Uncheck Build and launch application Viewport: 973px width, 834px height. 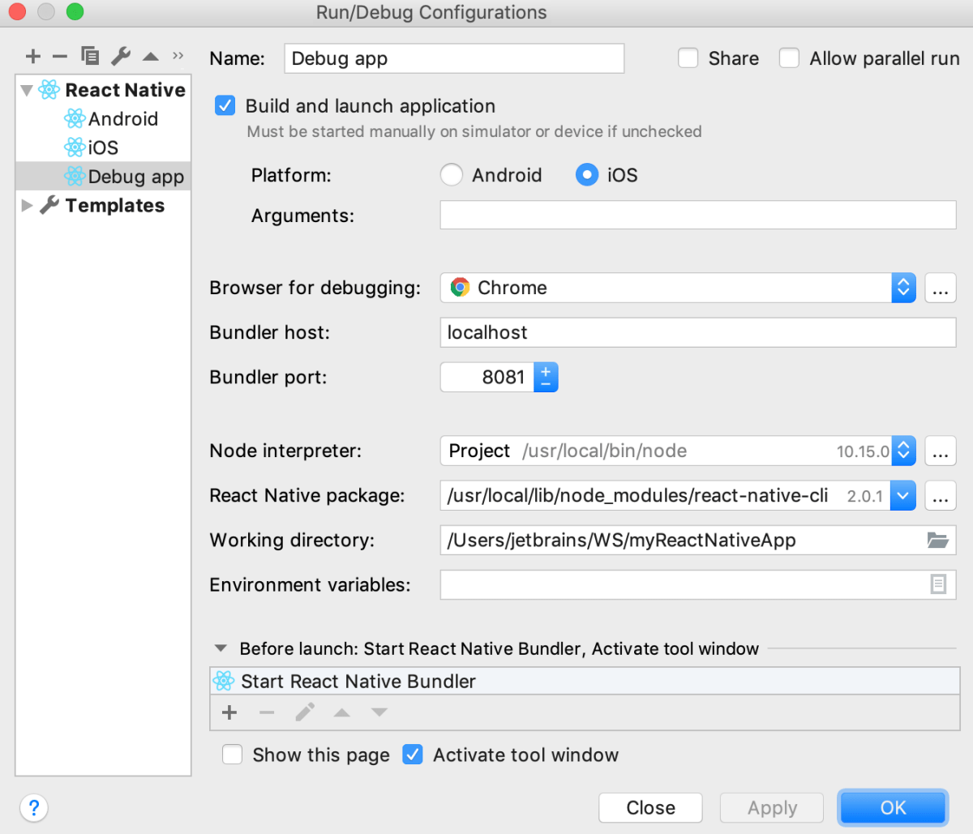tap(225, 105)
